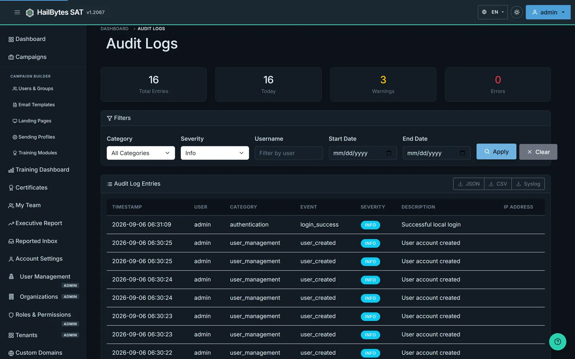The width and height of the screenshot is (575, 359).
Task: Open the Category filter dropdown
Action: point(141,153)
